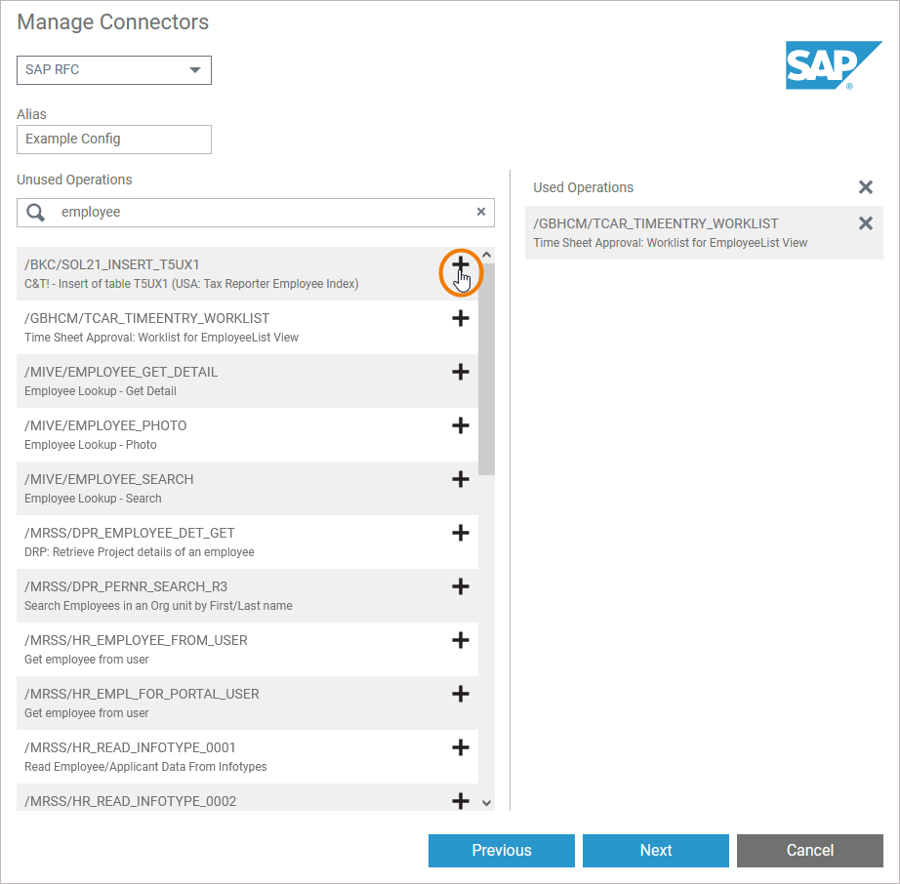
Task: Click the Cancel button
Action: (809, 850)
